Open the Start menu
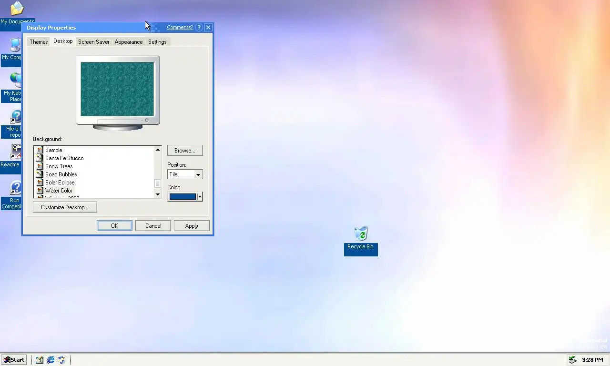610x366 pixels. pyautogui.click(x=13, y=360)
